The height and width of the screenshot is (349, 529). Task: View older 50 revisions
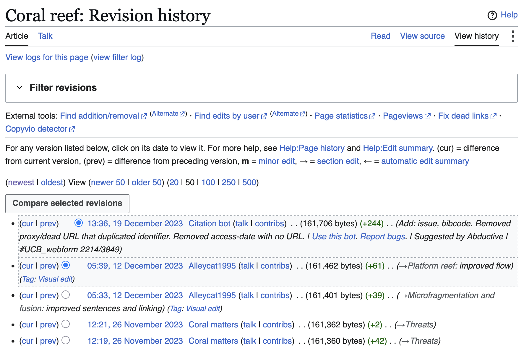(147, 182)
